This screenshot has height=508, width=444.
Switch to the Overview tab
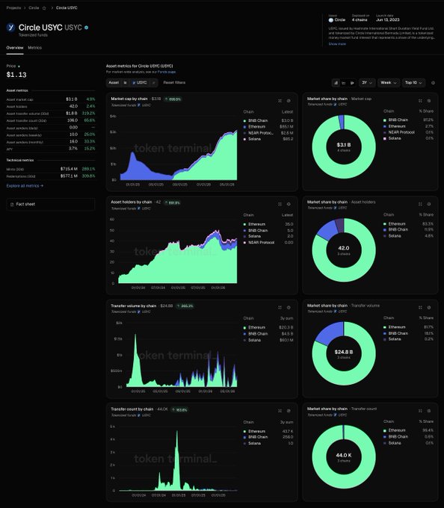click(x=15, y=48)
